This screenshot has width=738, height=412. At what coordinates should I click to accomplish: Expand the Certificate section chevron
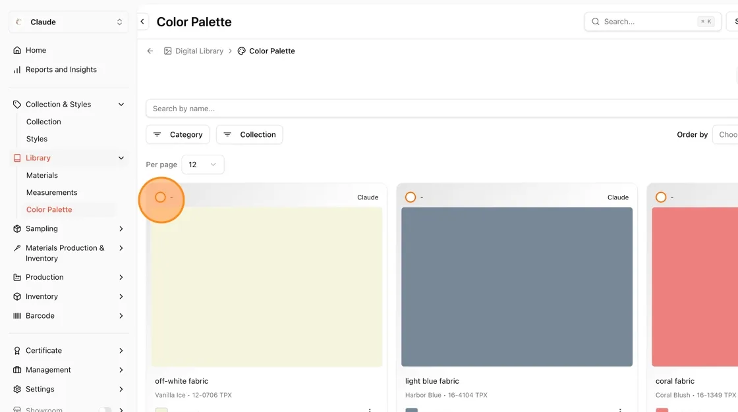coord(121,351)
